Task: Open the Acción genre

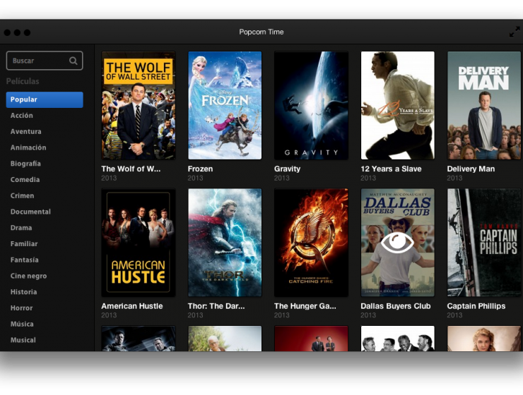Action: coord(22,116)
